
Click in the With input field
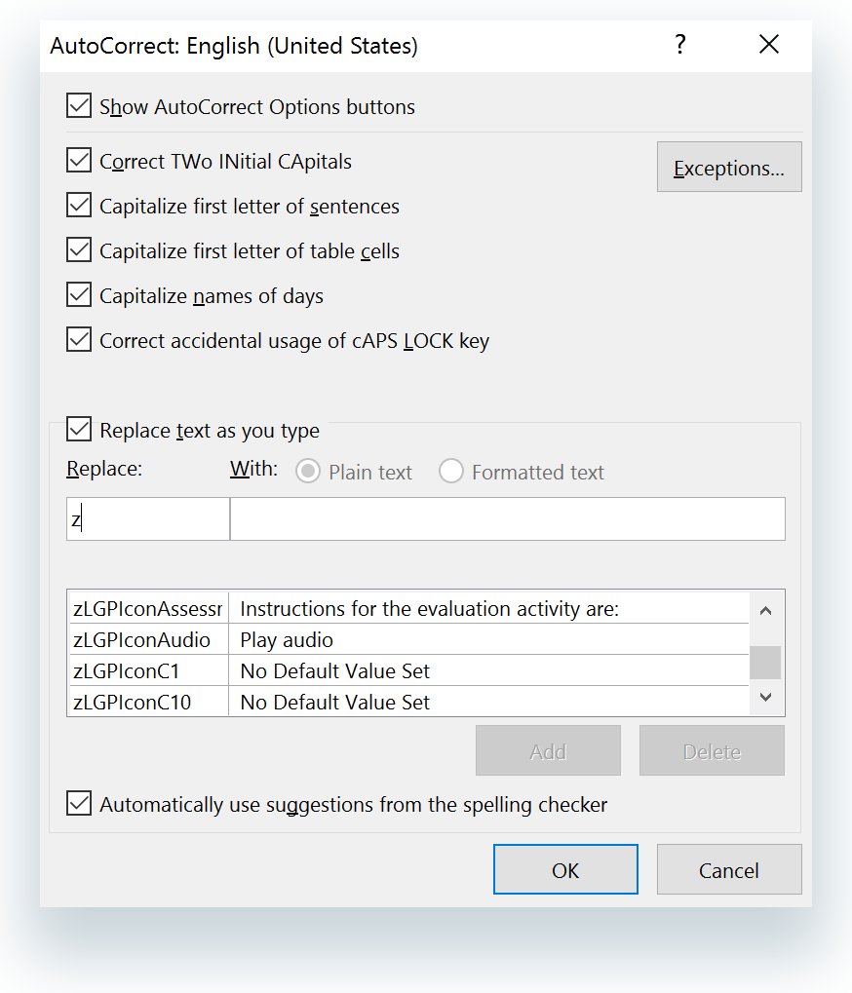pyautogui.click(x=508, y=519)
